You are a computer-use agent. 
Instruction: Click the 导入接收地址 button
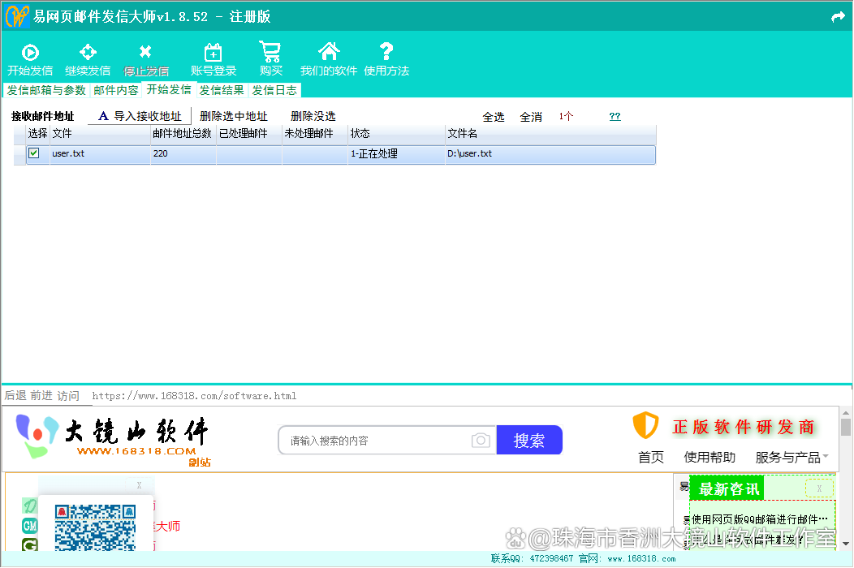coord(140,116)
